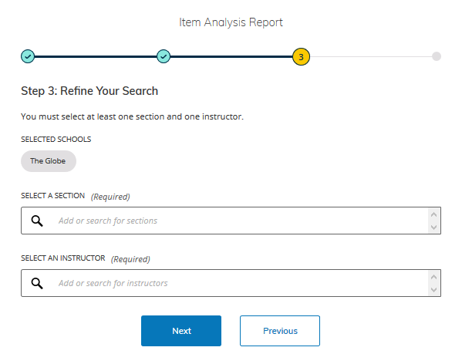Click the down arrow in sections box

point(433,227)
